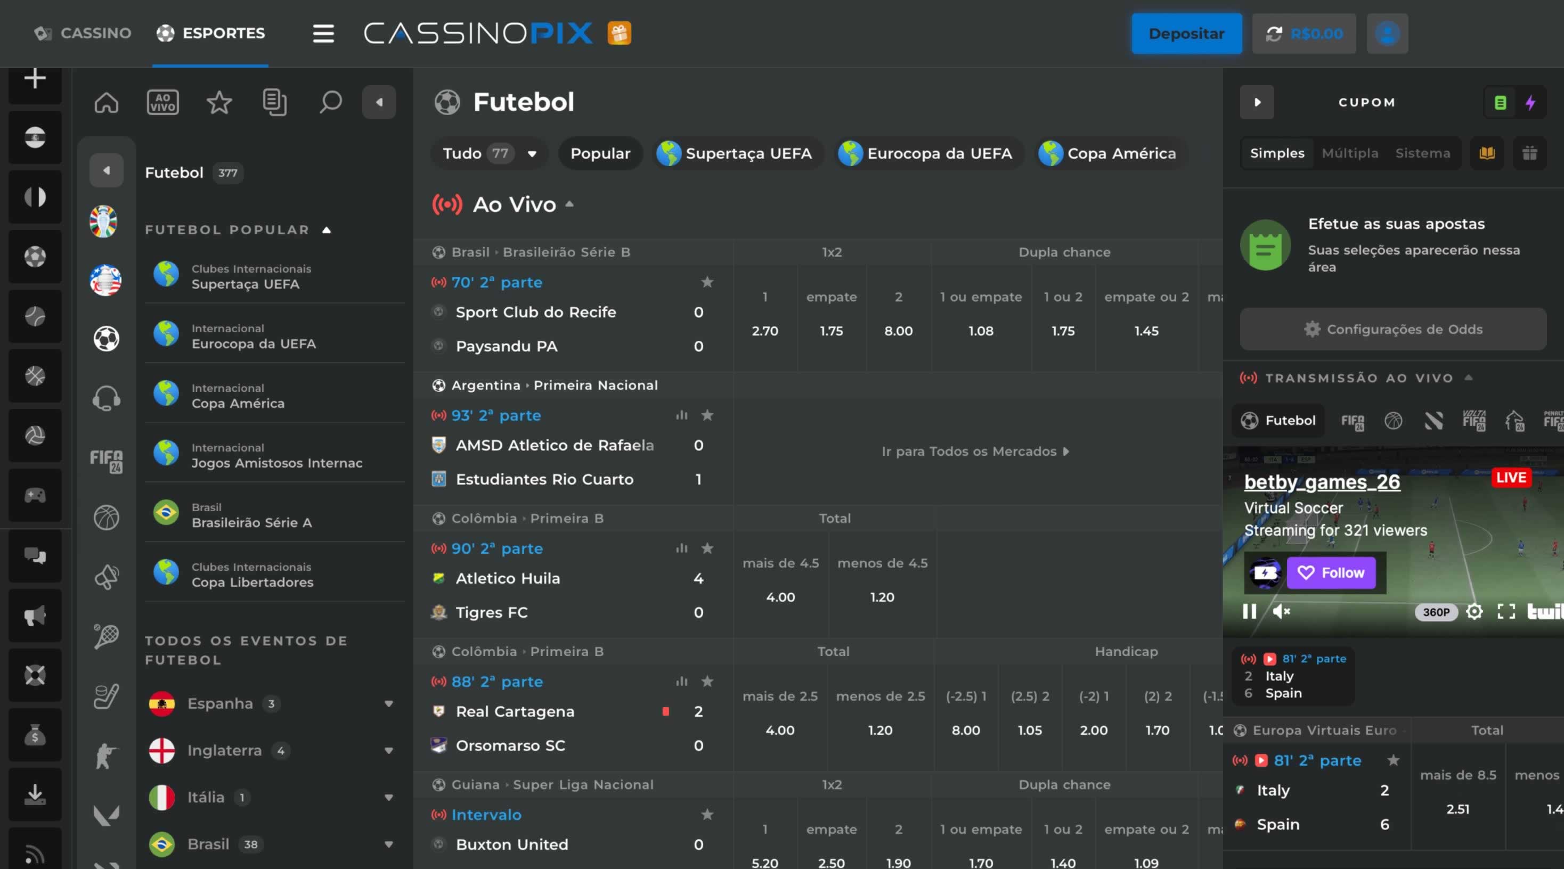
Task: Select the Múltipla bet tab
Action: (x=1350, y=153)
